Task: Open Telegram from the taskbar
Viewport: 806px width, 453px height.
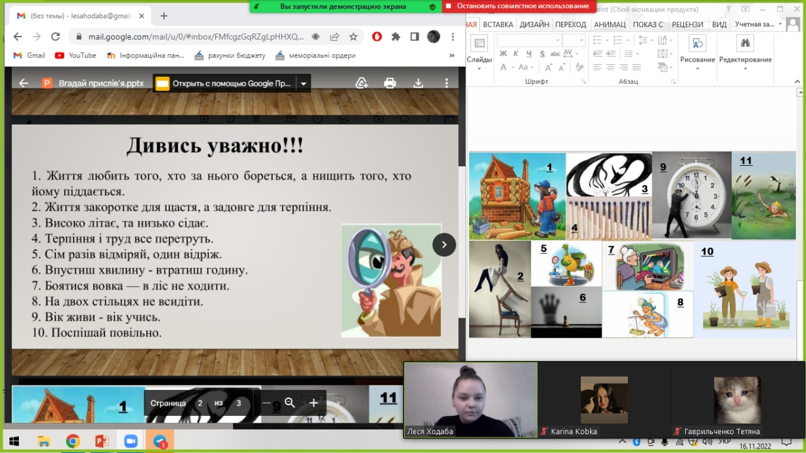Action: pyautogui.click(x=159, y=441)
